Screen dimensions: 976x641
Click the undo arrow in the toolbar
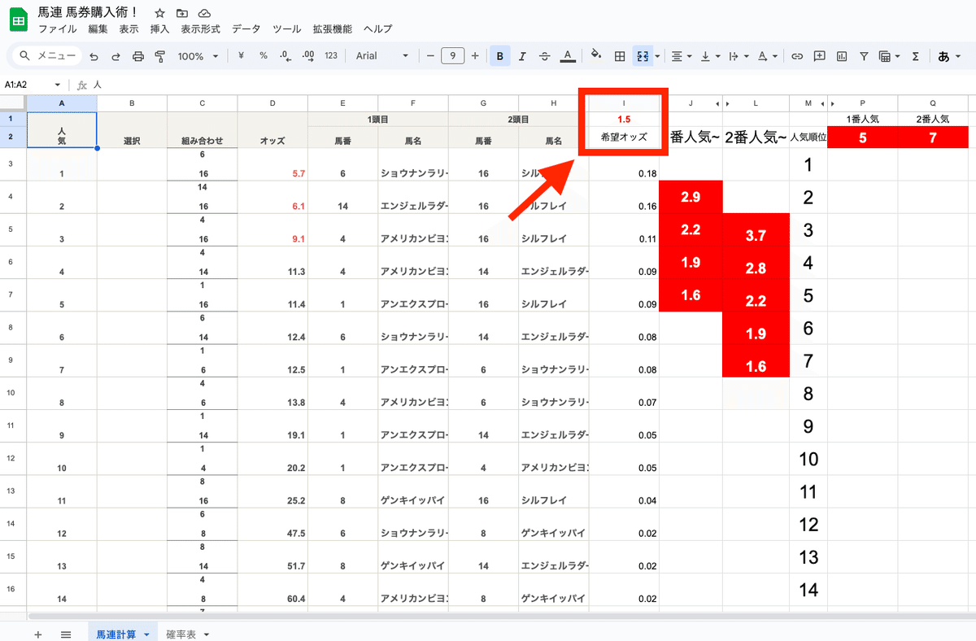[x=94, y=56]
